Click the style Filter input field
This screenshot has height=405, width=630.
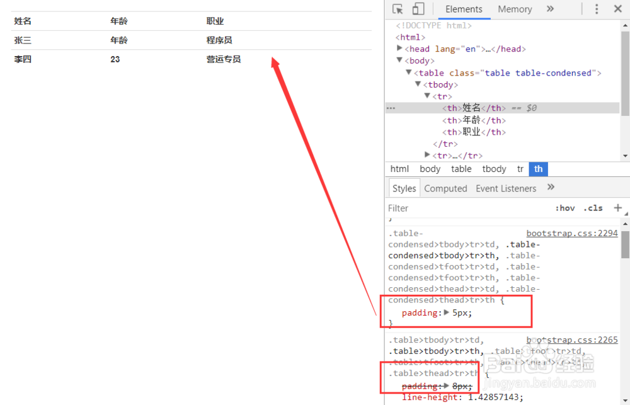point(441,208)
